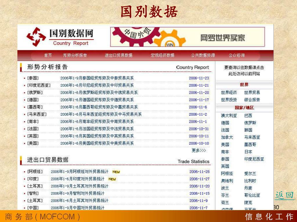Click the [阿根廷] tag in trade statistics
The height and width of the screenshot is (222, 297).
[x=35, y=172]
